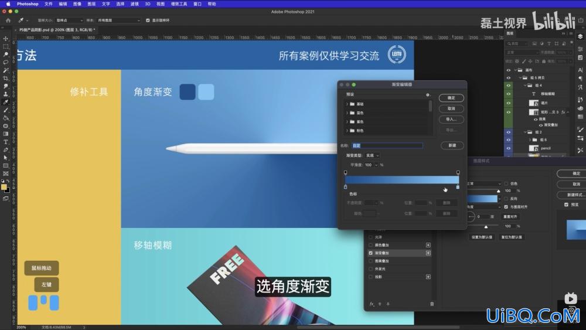The height and width of the screenshot is (330, 586).
Task: Select the Clone Stamp tool
Action: coord(6,94)
